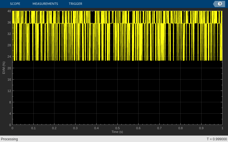Click the 40 tick label on EVM axis
The image size is (228, 142).
9,11
